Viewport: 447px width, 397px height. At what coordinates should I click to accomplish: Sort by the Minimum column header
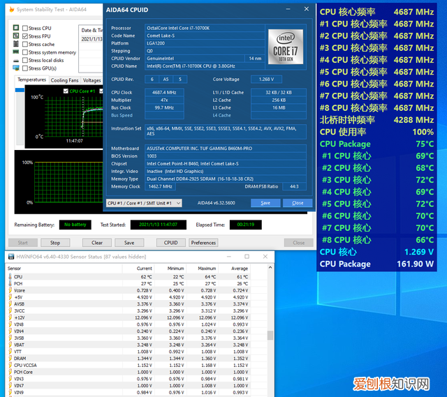[169, 269]
